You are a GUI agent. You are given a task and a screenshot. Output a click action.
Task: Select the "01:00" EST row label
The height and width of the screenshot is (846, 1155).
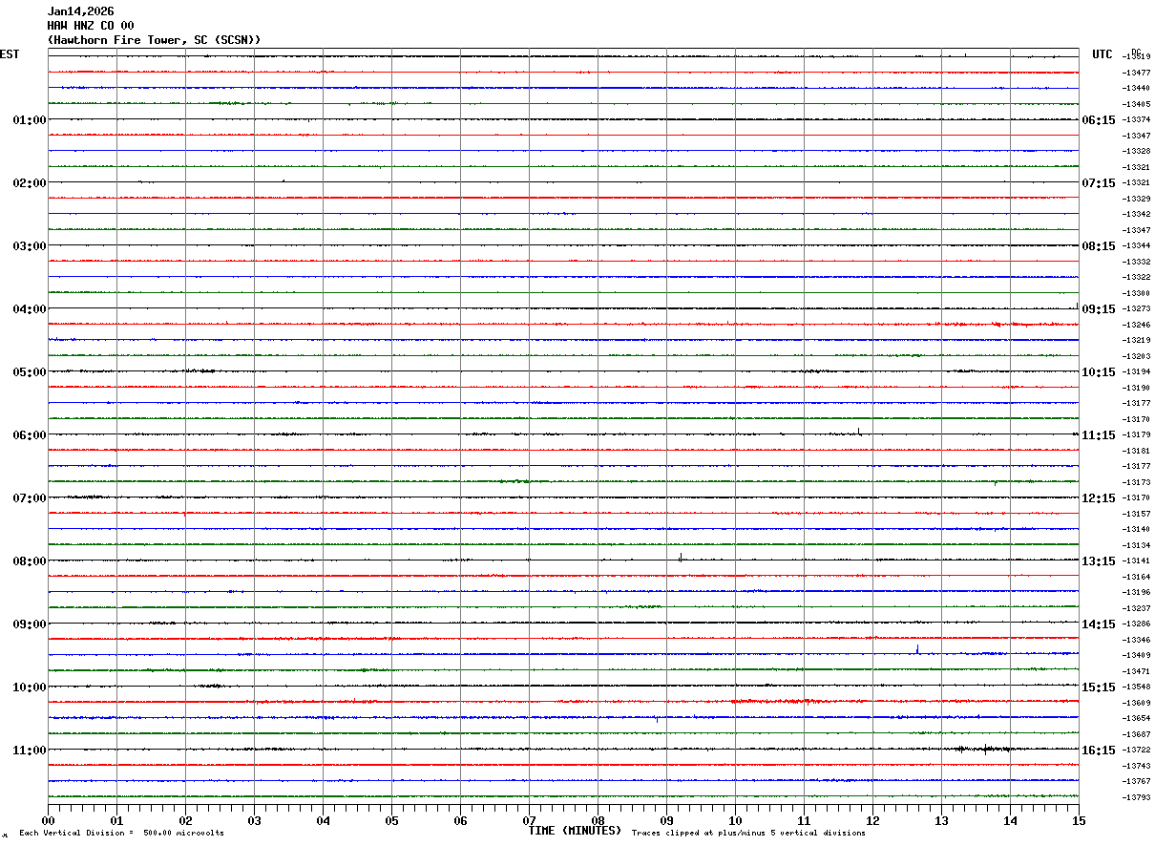[x=29, y=120]
